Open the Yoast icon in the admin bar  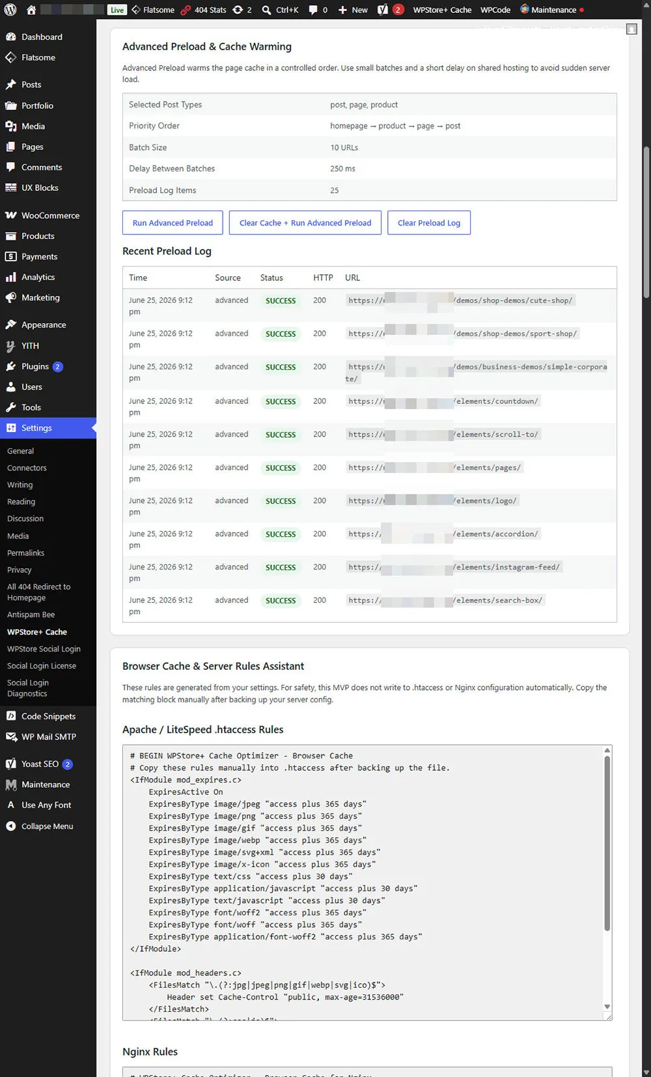(383, 10)
